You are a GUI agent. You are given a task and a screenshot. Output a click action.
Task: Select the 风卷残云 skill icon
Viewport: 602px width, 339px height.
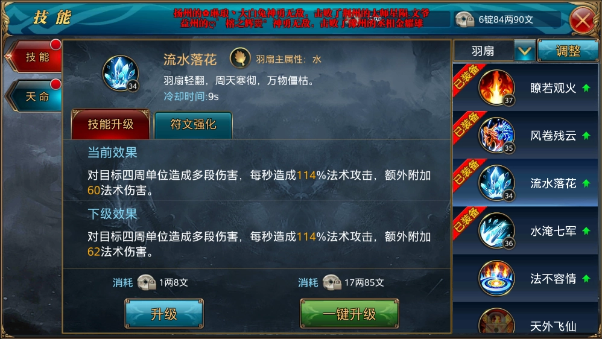pos(496,135)
